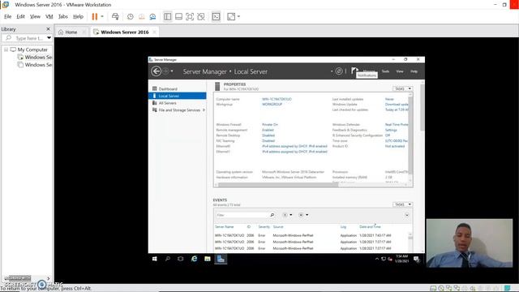The width and height of the screenshot is (519, 292).
Task: Sort events by Date and Time column
Action: point(370,227)
